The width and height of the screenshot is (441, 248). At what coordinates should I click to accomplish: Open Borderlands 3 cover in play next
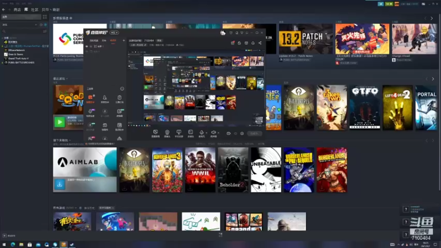pyautogui.click(x=167, y=170)
